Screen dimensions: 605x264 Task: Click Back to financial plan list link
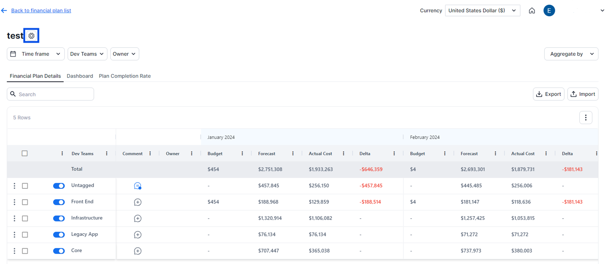point(41,11)
